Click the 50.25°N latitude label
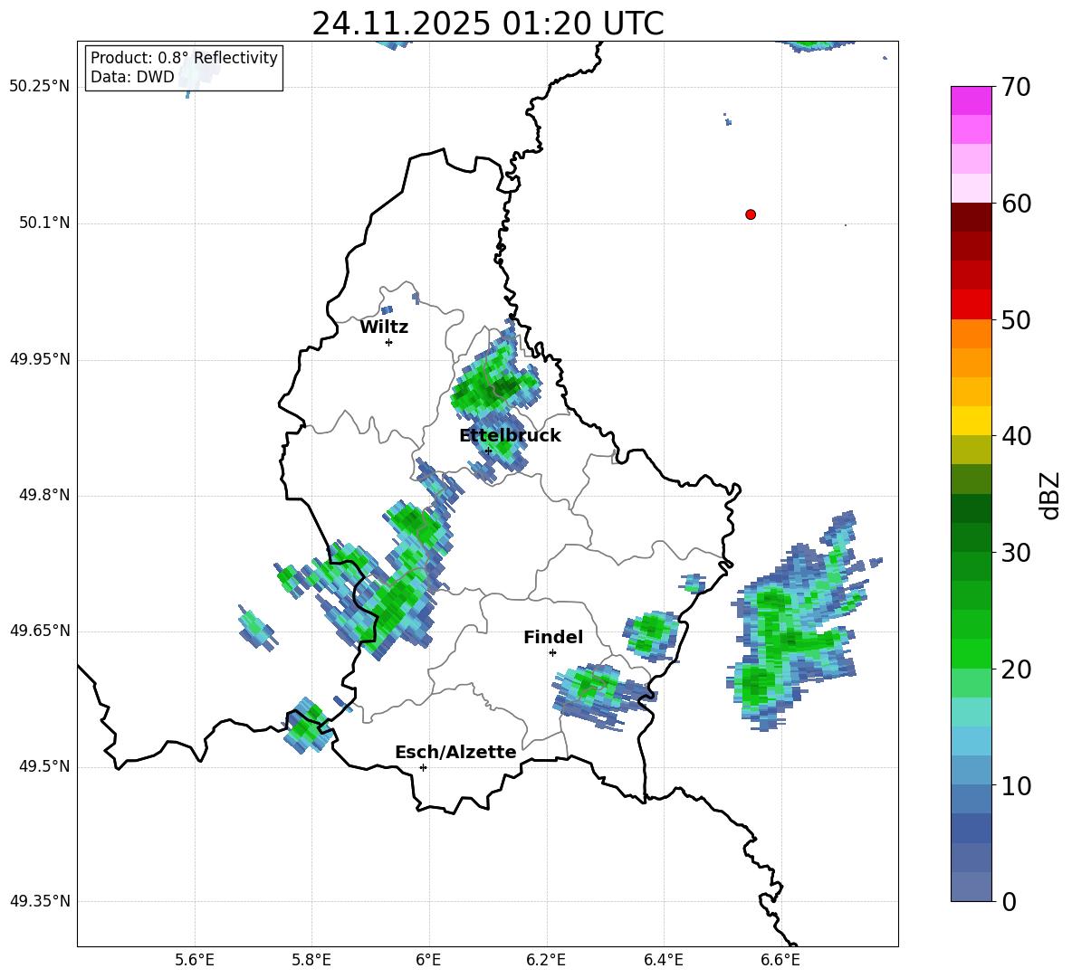Image resolution: width=1072 pixels, height=978 pixels. pyautogui.click(x=40, y=87)
